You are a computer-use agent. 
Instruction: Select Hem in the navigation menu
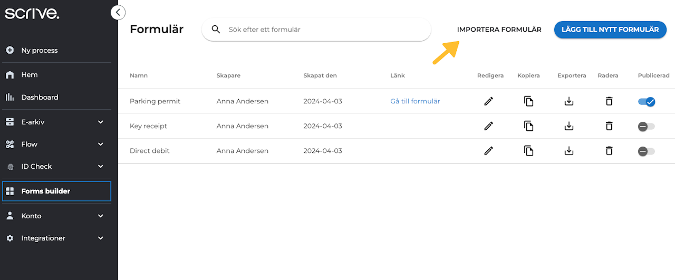29,75
